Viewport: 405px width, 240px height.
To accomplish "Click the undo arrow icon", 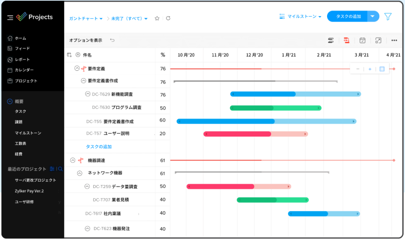I will pos(112,40).
